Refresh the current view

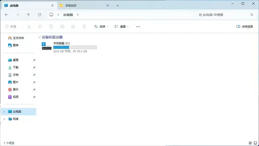(x=40, y=15)
